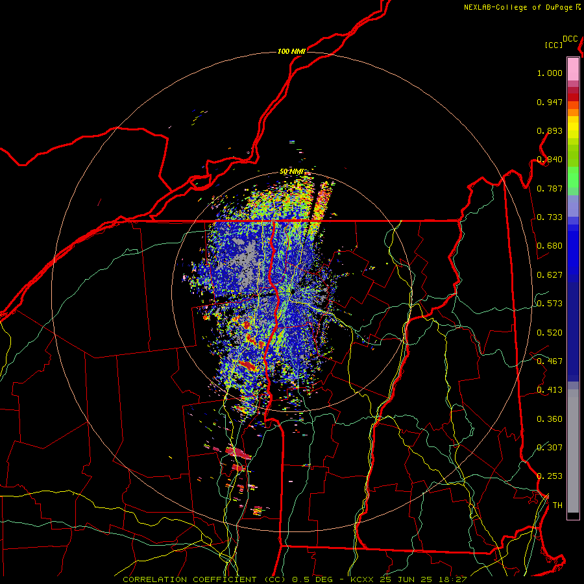Click the 0.787 scale value

[x=550, y=188]
